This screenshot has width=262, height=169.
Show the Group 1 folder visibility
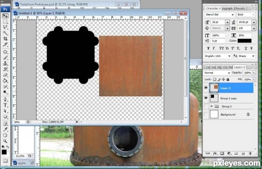(206, 106)
